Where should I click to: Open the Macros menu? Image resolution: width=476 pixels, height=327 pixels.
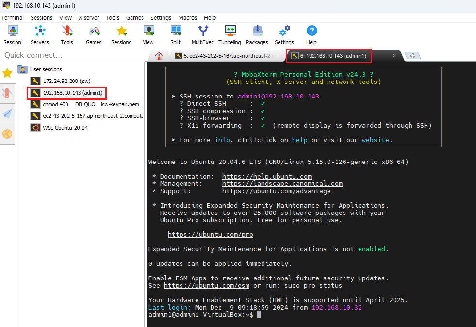[x=188, y=17]
